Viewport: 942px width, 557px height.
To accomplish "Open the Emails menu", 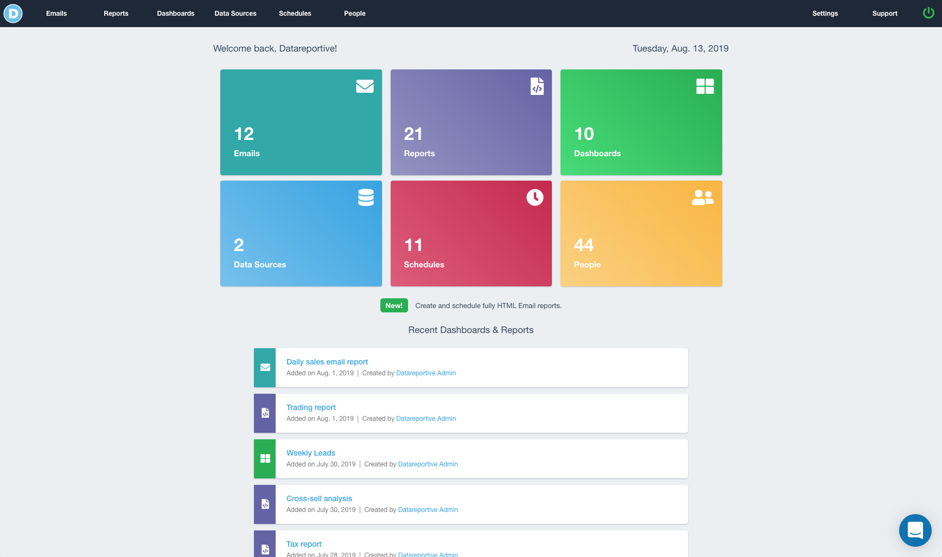I will click(56, 13).
